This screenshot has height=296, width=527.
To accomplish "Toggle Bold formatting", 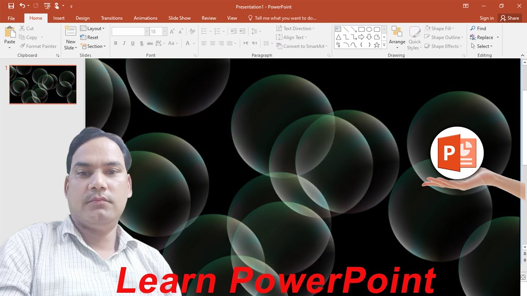I will pyautogui.click(x=116, y=43).
